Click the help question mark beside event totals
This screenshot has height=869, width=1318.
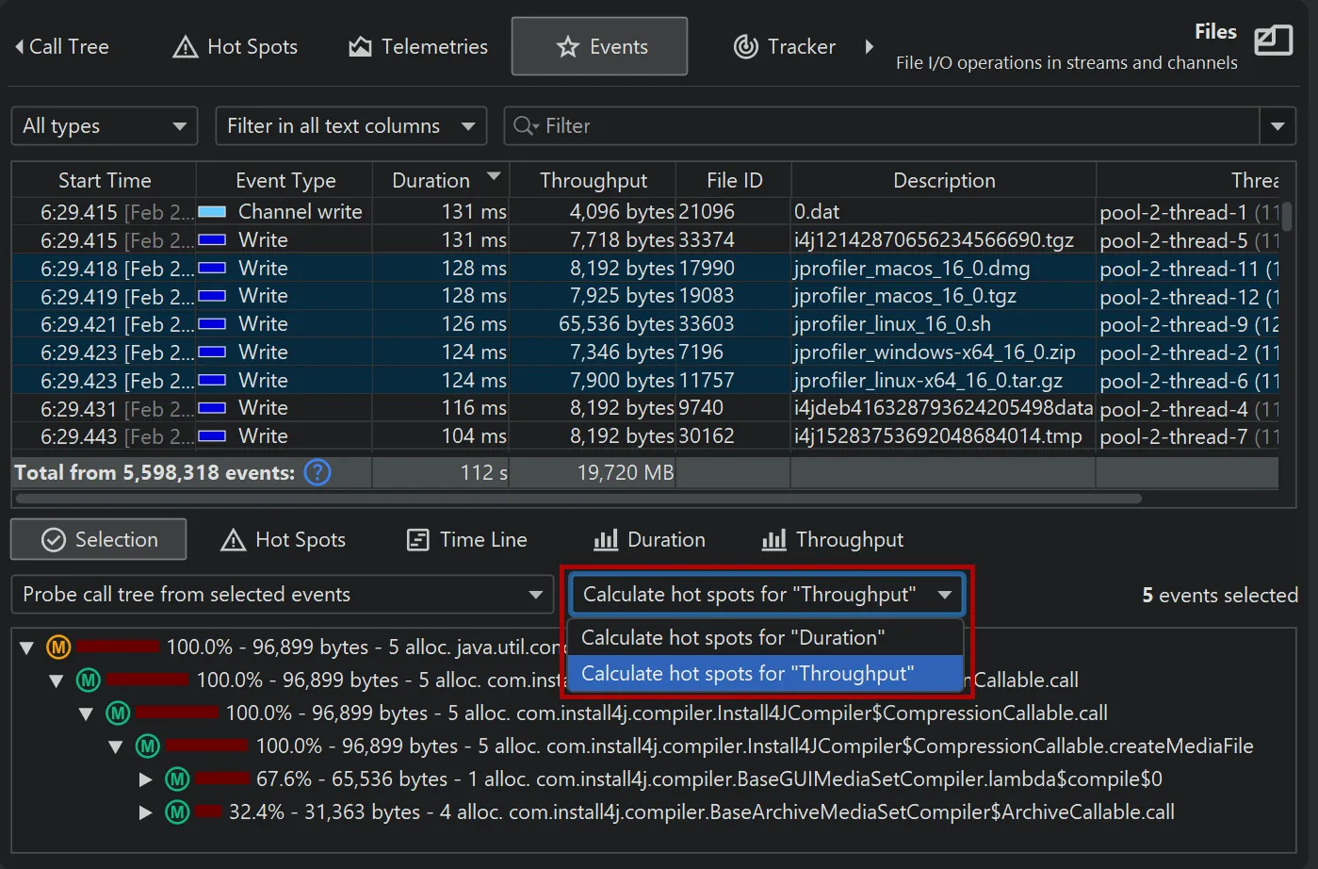tap(317, 472)
